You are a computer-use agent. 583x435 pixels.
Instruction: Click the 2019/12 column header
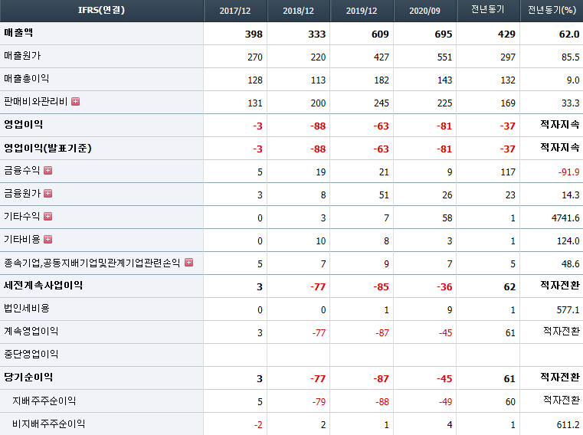click(362, 11)
